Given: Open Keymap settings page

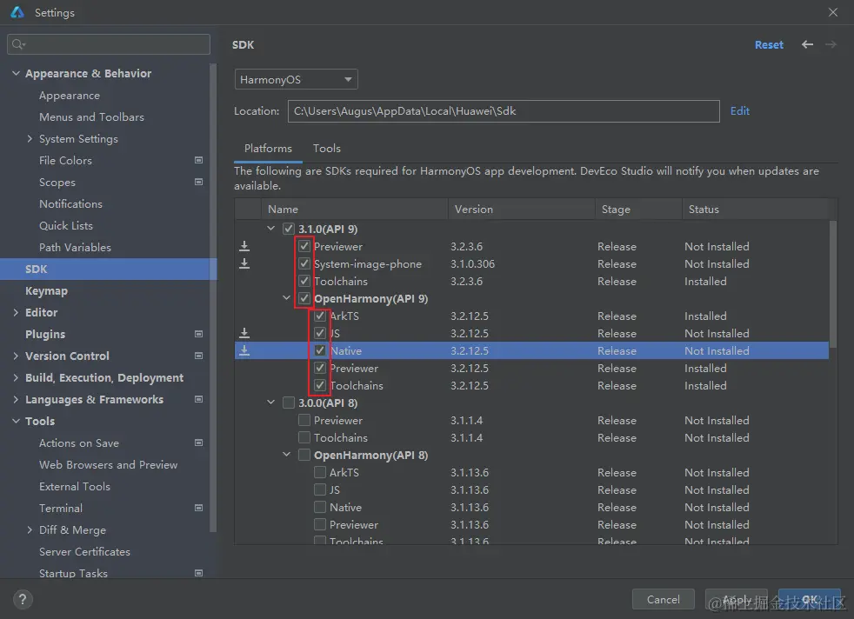Looking at the screenshot, I should click(46, 290).
